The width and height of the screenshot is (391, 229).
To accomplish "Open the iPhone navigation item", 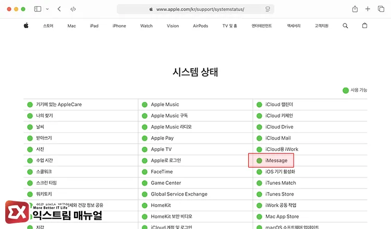I will 119,26.
